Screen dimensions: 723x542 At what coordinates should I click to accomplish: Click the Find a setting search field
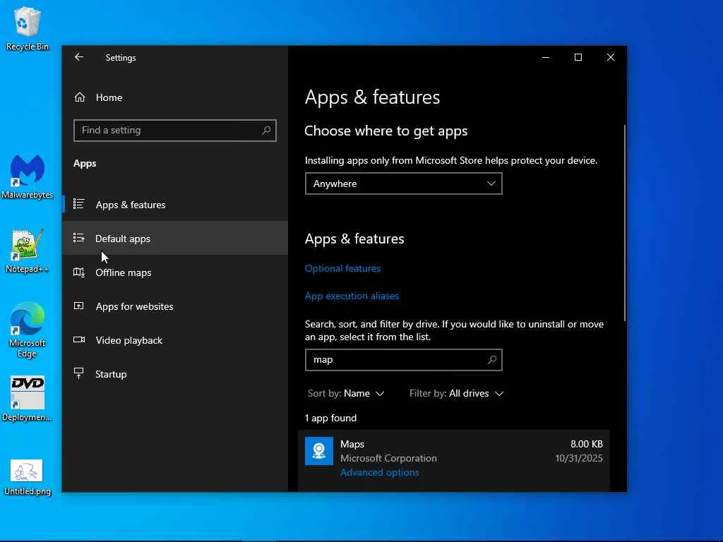[175, 131]
